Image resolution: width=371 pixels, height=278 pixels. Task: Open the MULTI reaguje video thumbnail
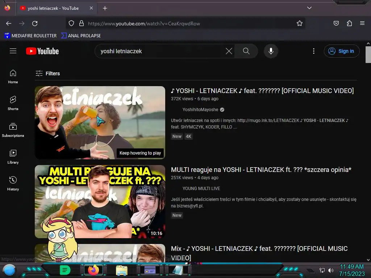[x=100, y=202]
